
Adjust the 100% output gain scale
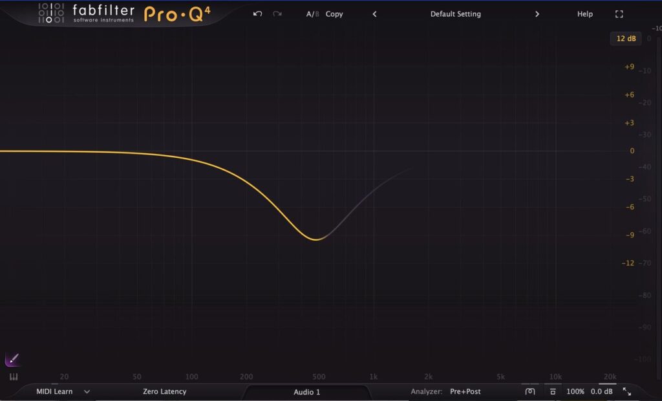pyautogui.click(x=575, y=392)
